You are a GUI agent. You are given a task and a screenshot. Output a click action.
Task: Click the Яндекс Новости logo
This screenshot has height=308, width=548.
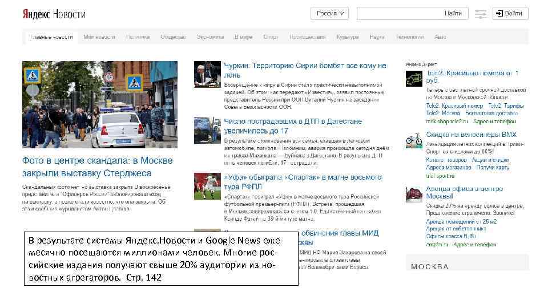click(x=54, y=14)
